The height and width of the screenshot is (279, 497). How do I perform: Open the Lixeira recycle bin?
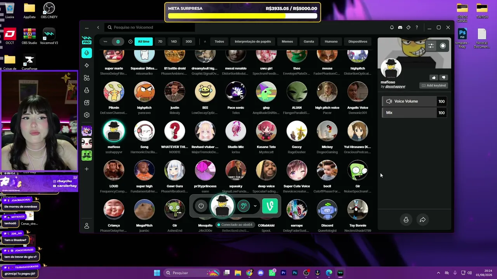10,10
